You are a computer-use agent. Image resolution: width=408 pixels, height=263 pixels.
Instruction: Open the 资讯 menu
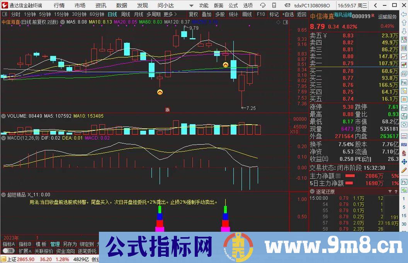101,5
